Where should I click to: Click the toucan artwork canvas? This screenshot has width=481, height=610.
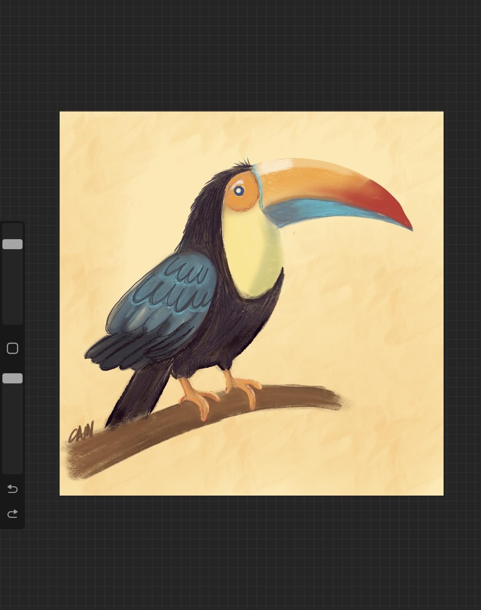pyautogui.click(x=251, y=304)
